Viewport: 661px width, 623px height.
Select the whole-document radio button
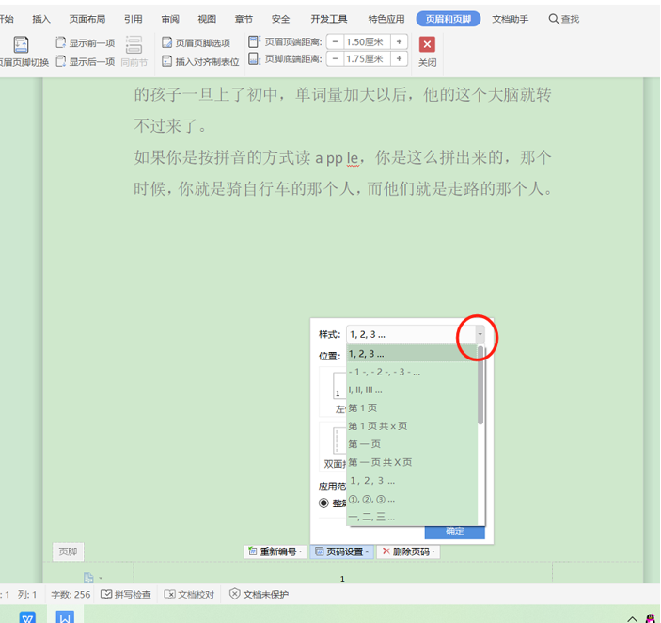(x=323, y=503)
